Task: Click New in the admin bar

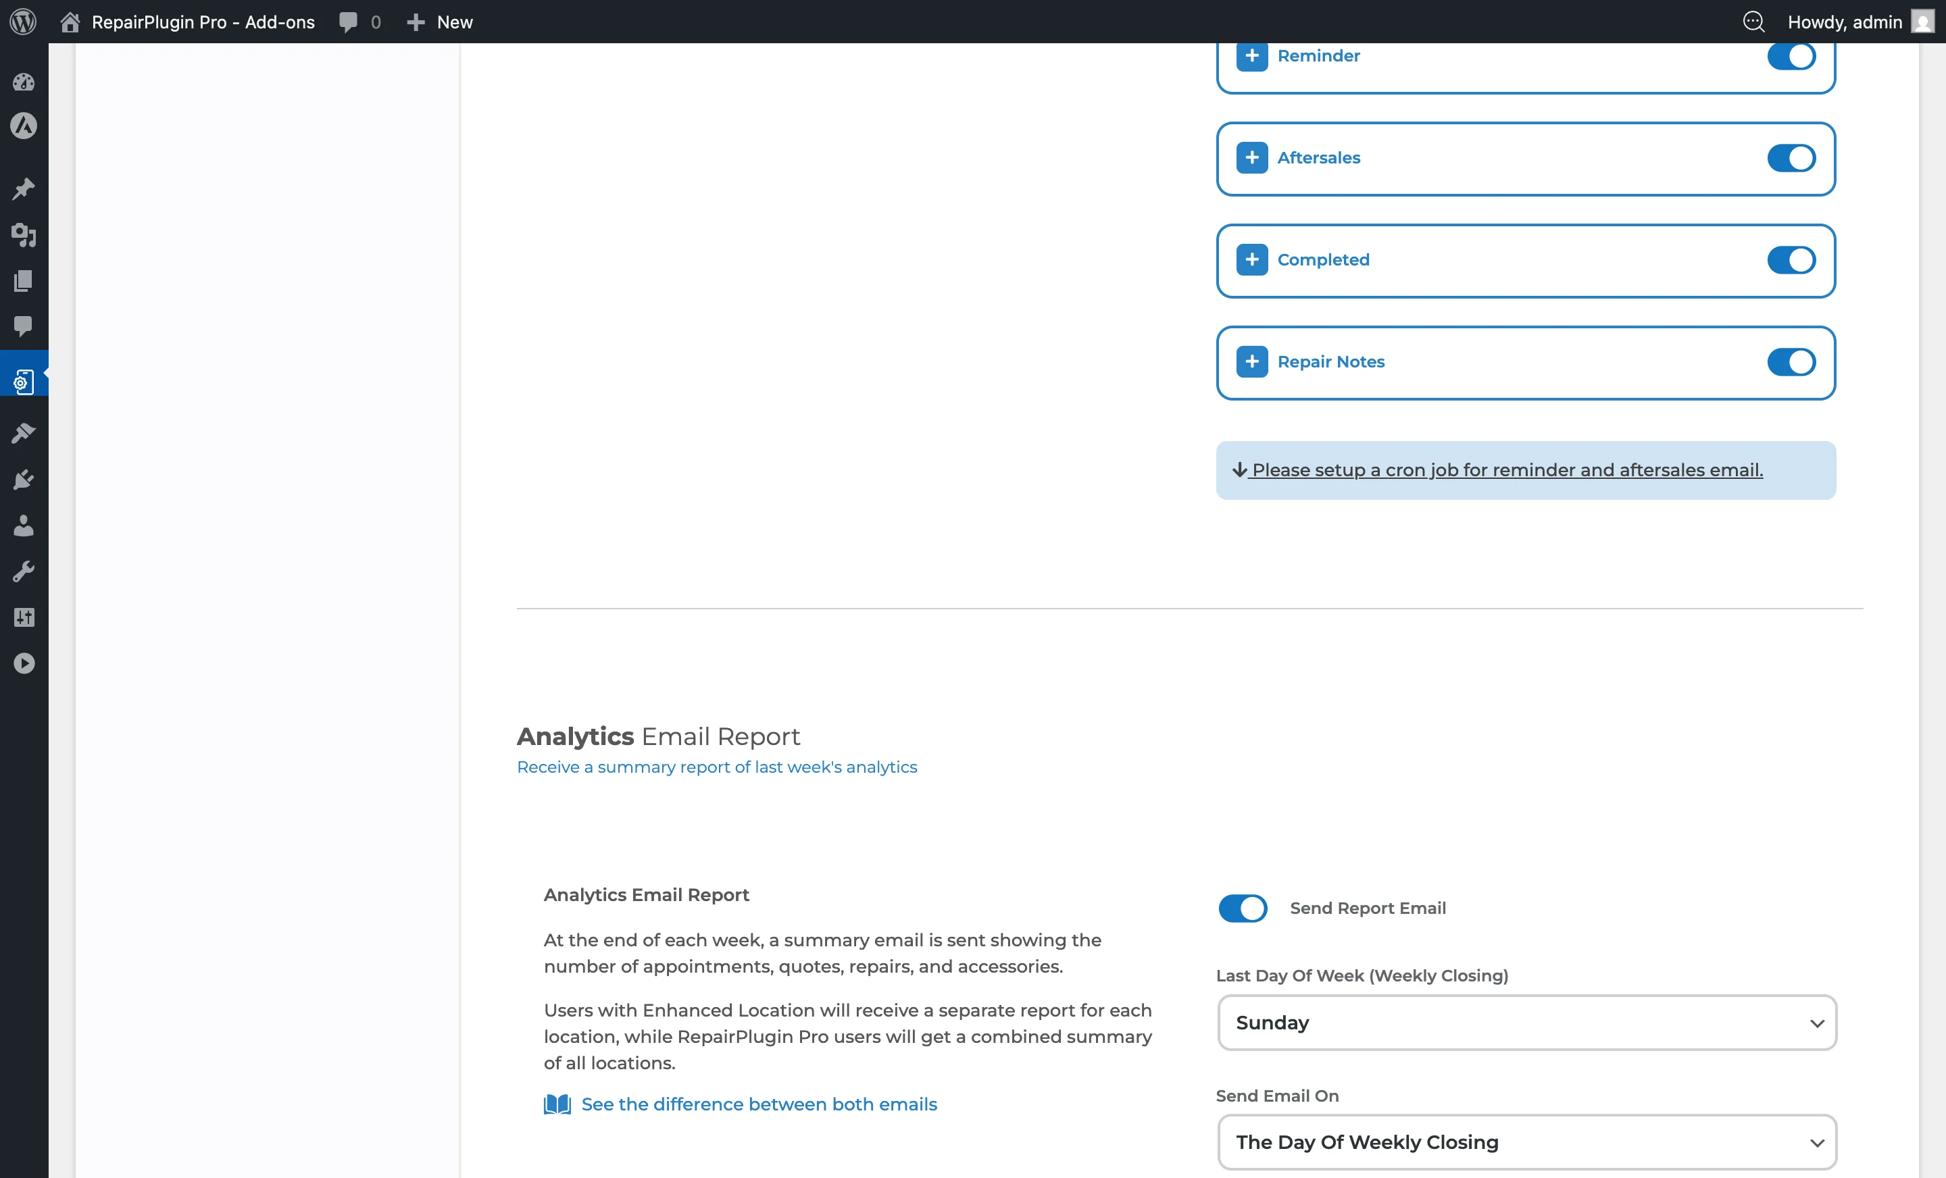Action: coord(440,22)
